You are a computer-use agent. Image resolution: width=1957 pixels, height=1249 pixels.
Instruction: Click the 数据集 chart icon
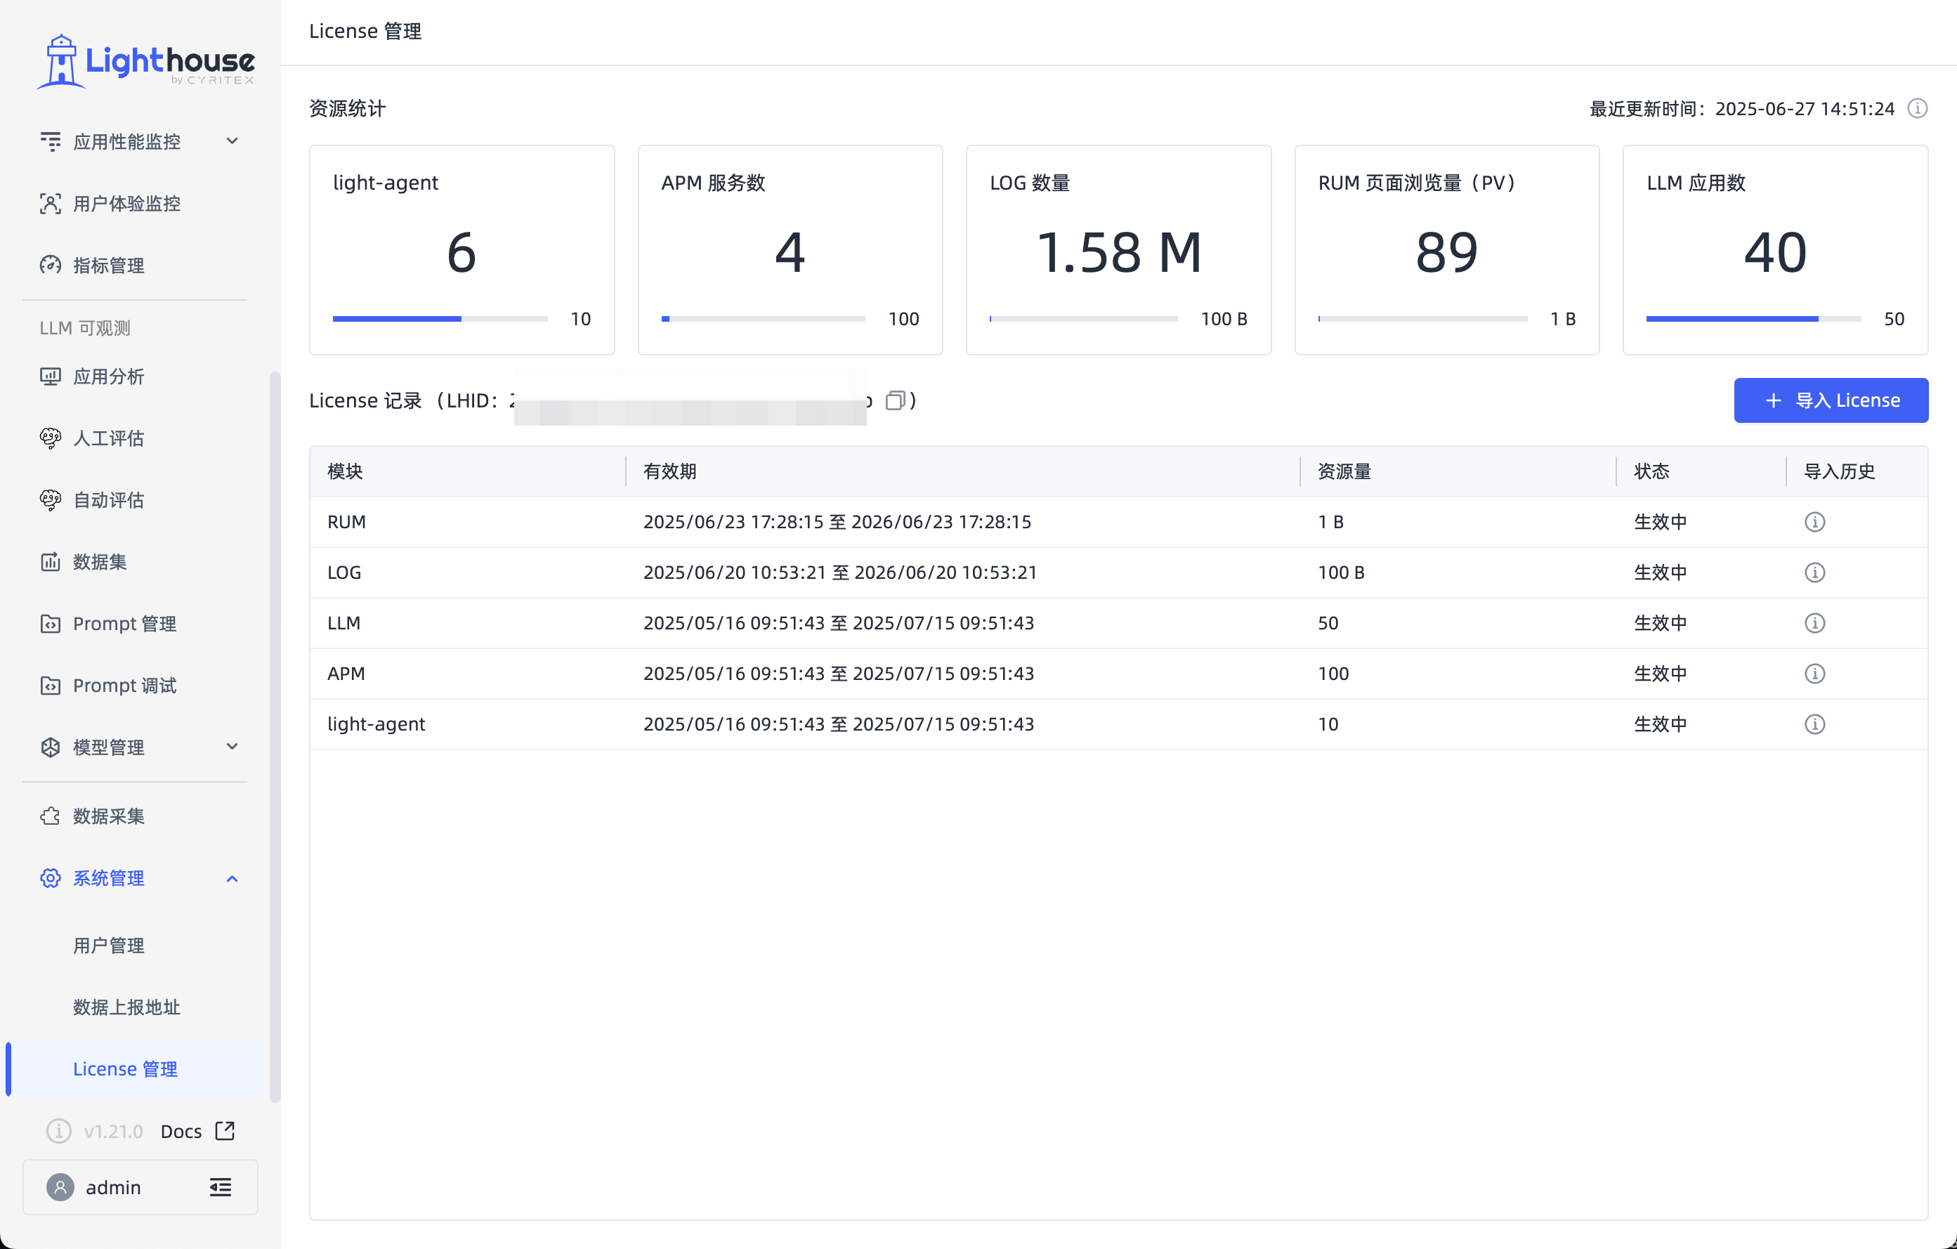(x=51, y=561)
